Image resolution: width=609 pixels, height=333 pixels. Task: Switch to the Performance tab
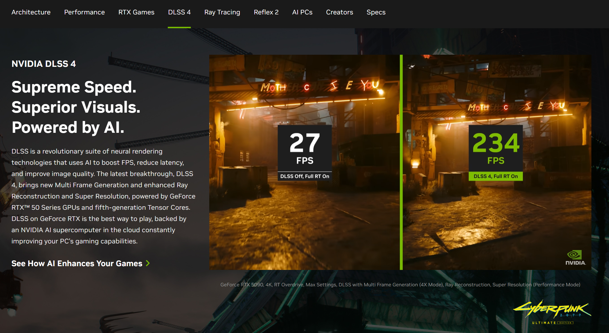[x=84, y=12]
